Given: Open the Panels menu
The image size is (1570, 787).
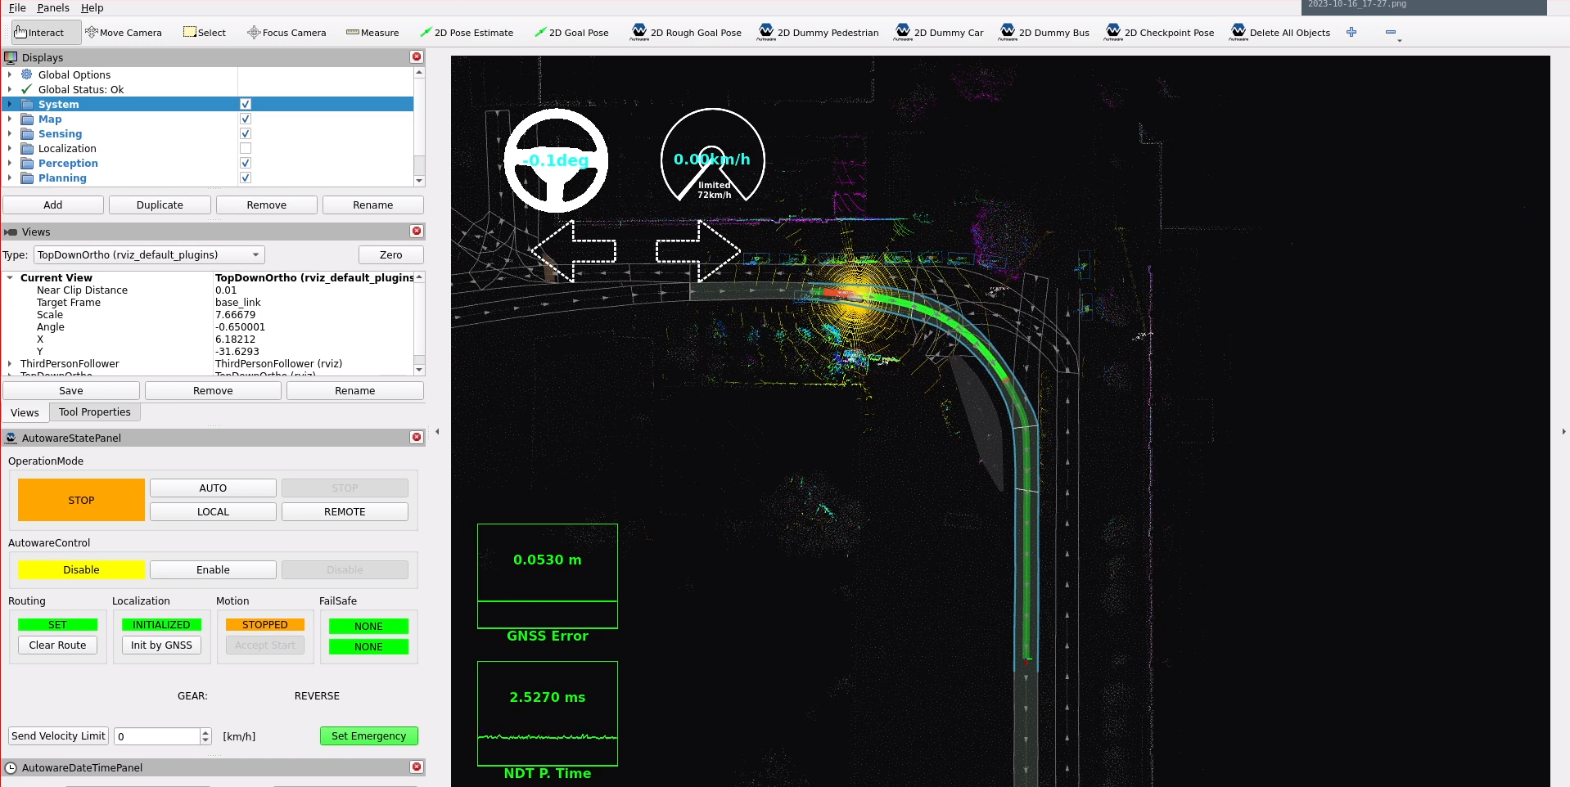Looking at the screenshot, I should coord(53,8).
